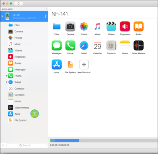Open the Ringtones icon in main grid

tap(125, 27)
